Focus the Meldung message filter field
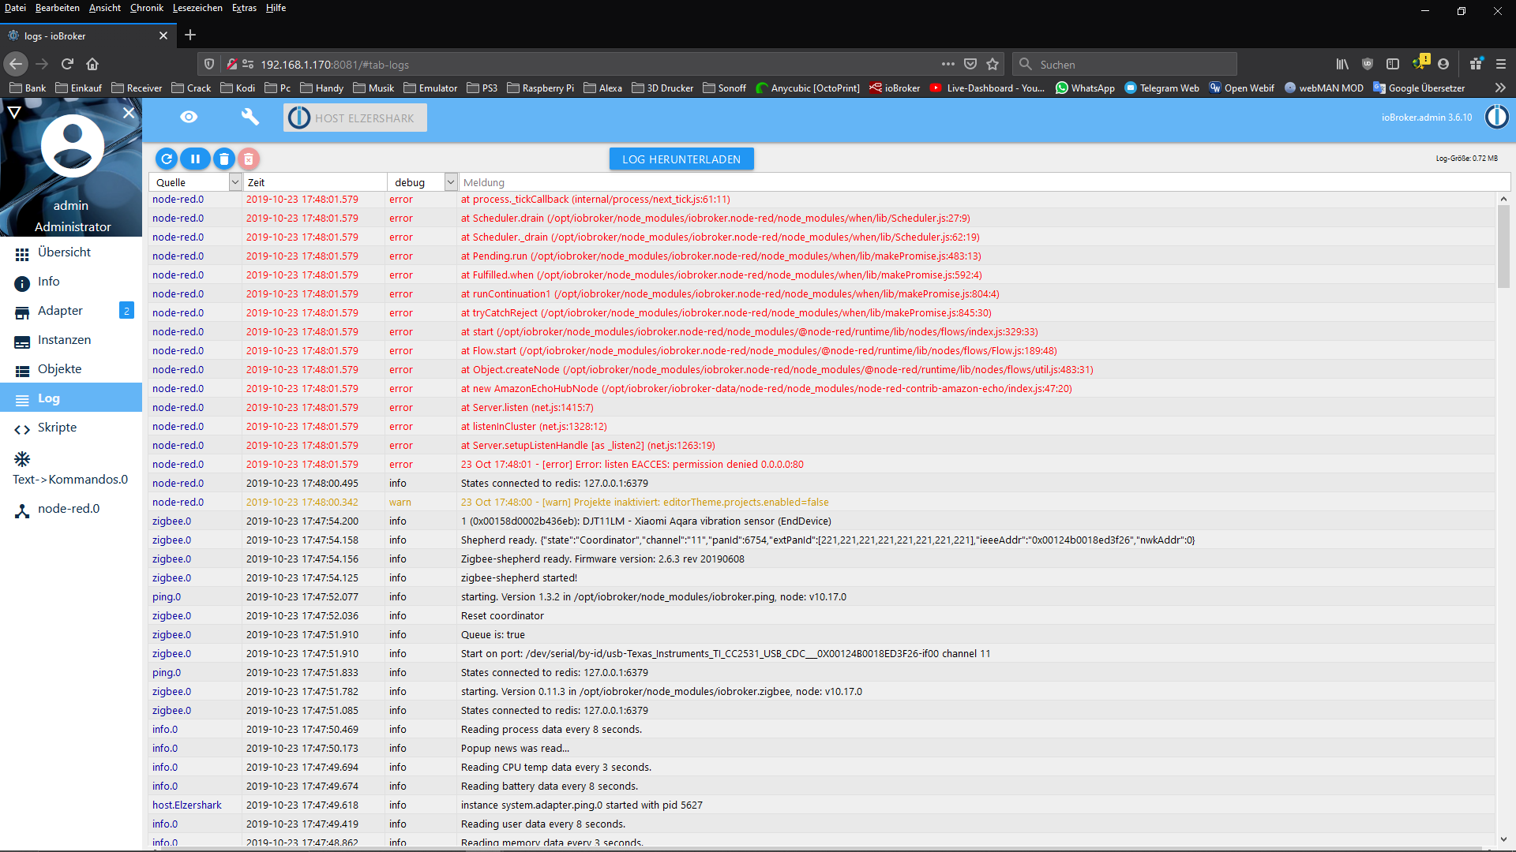This screenshot has width=1516, height=852. pyautogui.click(x=983, y=182)
